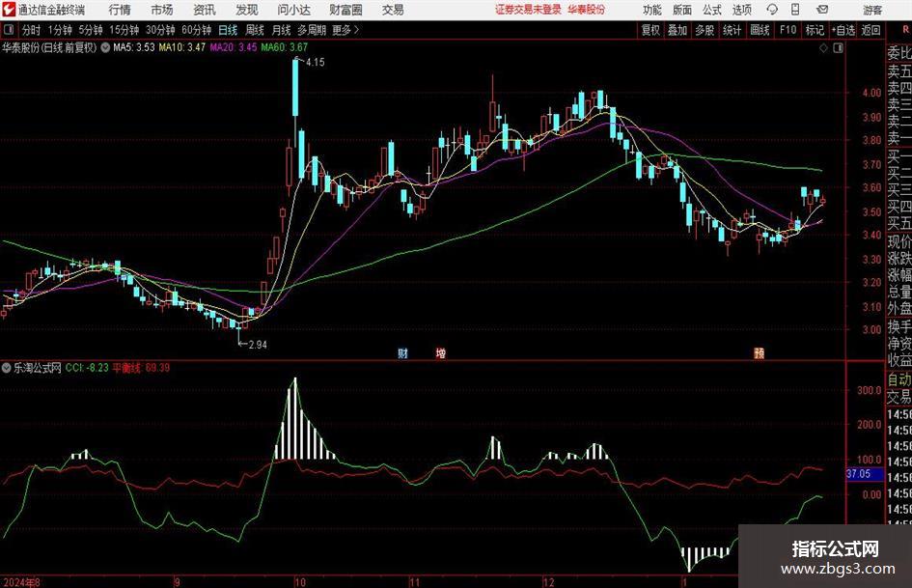Open the 财富圈 menu
The image size is (912, 588).
345,10
